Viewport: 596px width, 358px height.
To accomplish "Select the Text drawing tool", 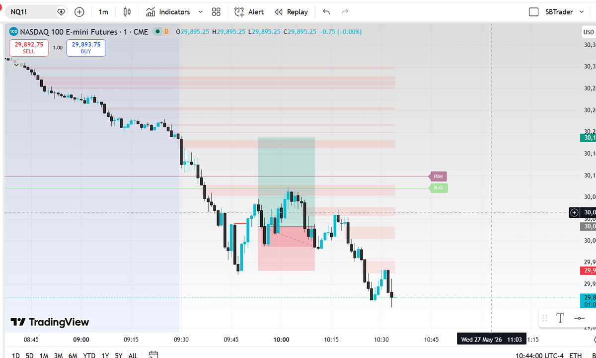I will pos(560,318).
